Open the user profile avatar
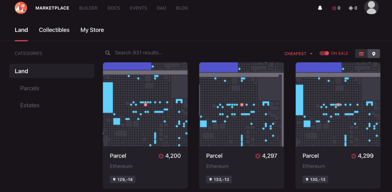Viewport: 392px width, 192px height. tap(371, 7)
